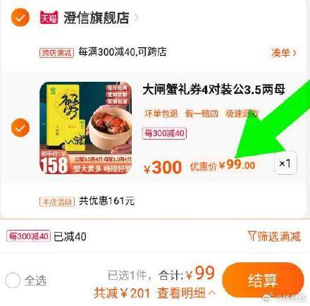Tap the bottom 每300减40 discount badge
Viewport: 310px width, 306px height.
tap(28, 236)
